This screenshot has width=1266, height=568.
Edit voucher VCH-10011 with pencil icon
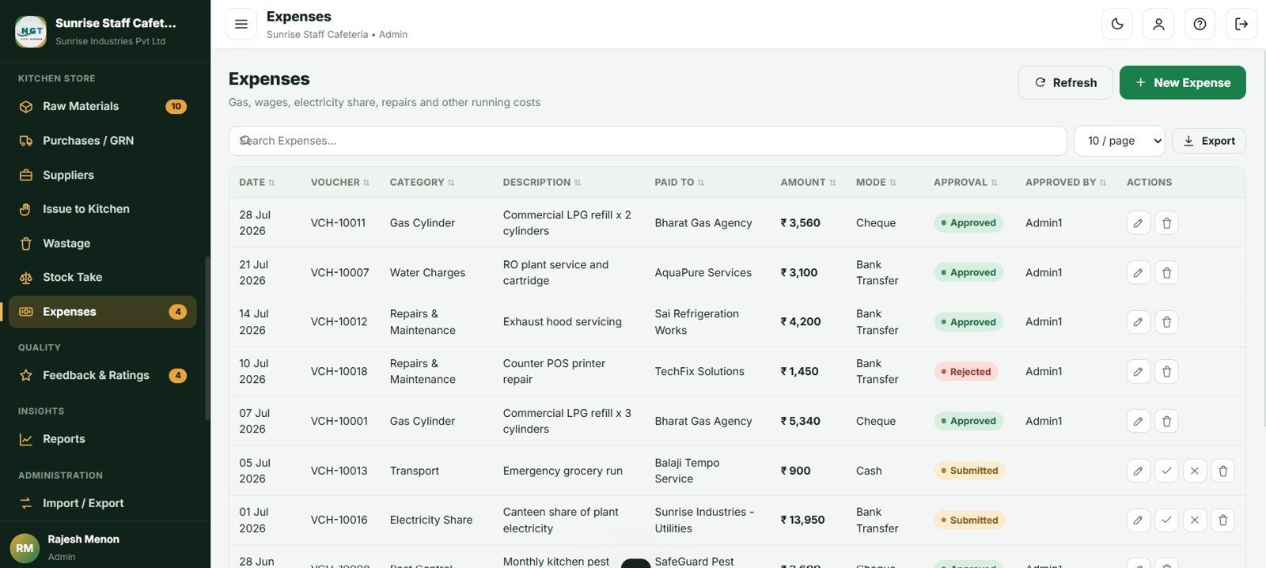tap(1138, 223)
